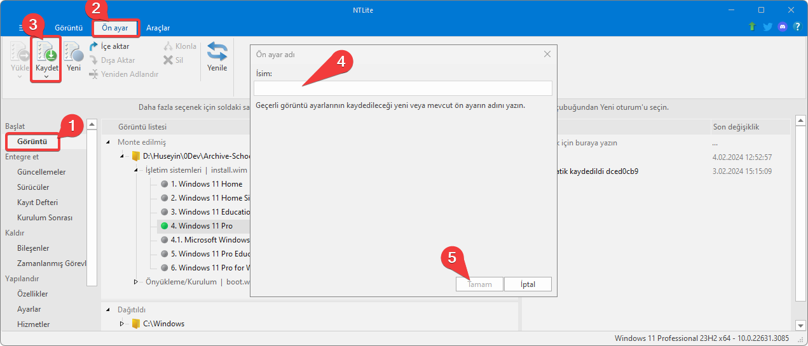
Task: Click grey dot beside 4.1. Microsoft Windows
Action: click(164, 240)
